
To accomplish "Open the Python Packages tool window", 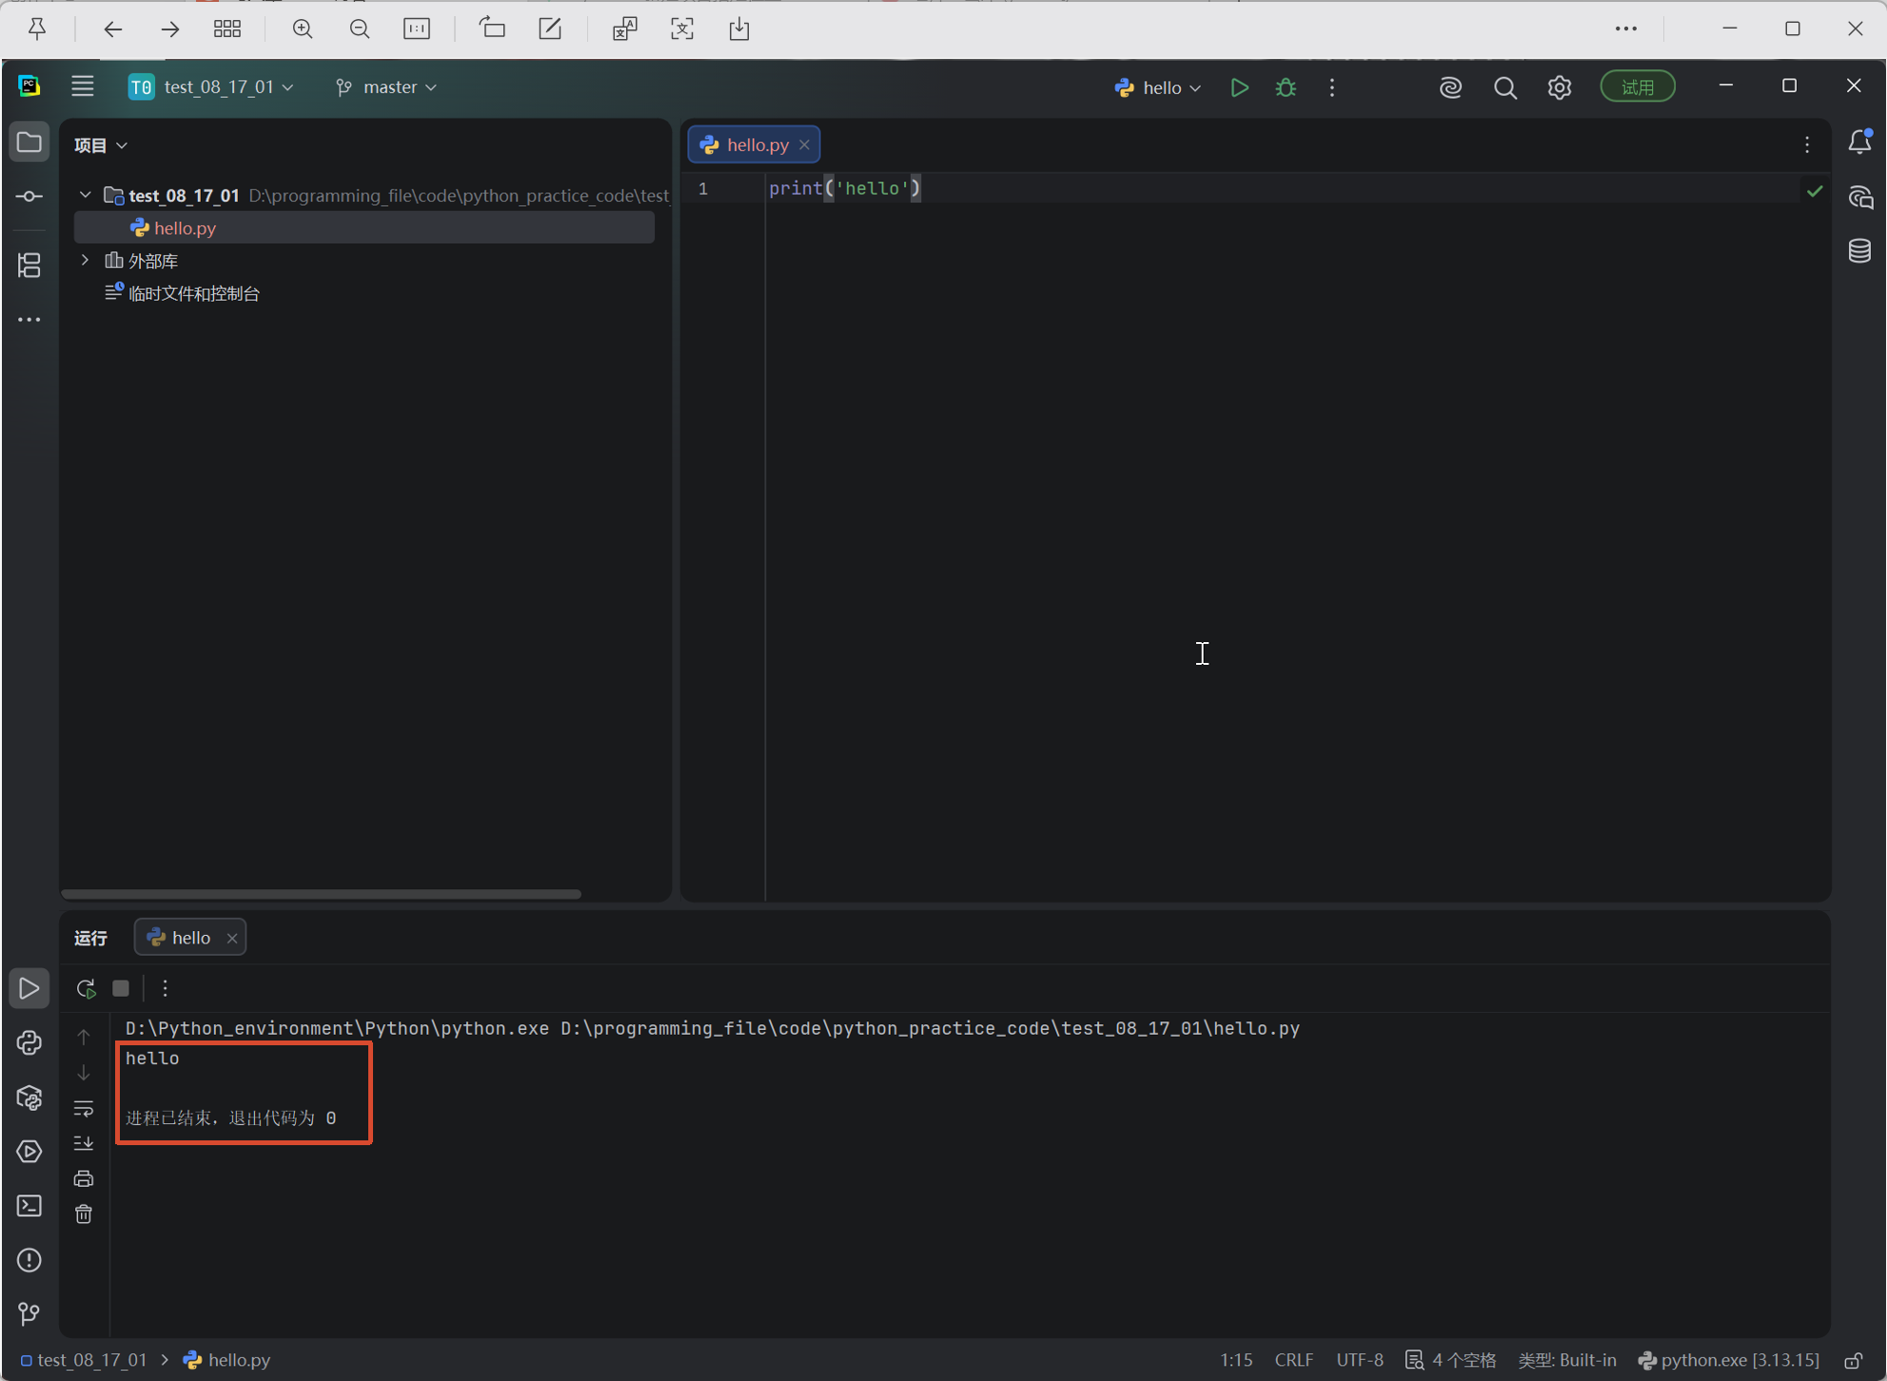I will (x=29, y=1098).
